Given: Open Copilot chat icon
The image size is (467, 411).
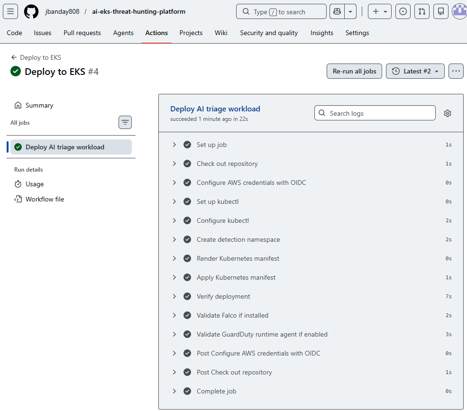Looking at the screenshot, I should 337,12.
